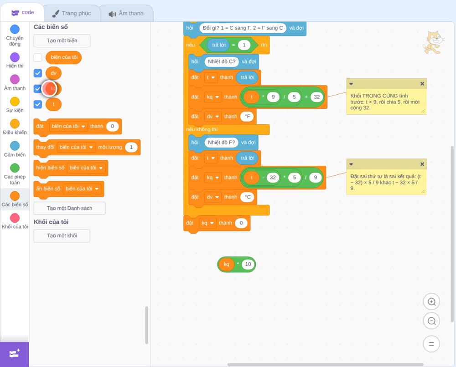Open the Cảm biến block category

[x=15, y=149]
